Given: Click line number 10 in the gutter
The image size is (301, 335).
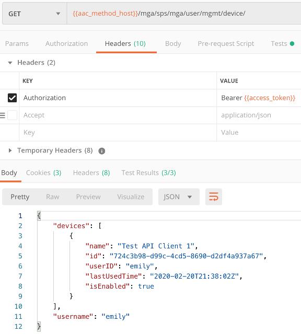Looking at the screenshot, I should click(18, 306).
